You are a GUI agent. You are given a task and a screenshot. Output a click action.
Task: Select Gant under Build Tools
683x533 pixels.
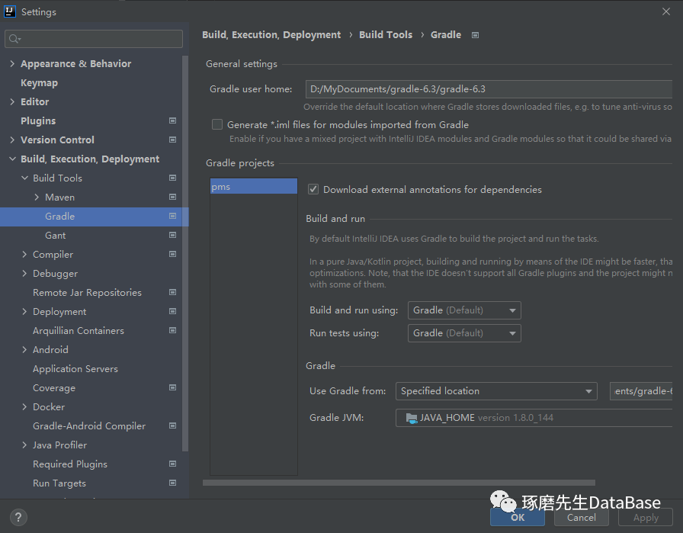[56, 236]
